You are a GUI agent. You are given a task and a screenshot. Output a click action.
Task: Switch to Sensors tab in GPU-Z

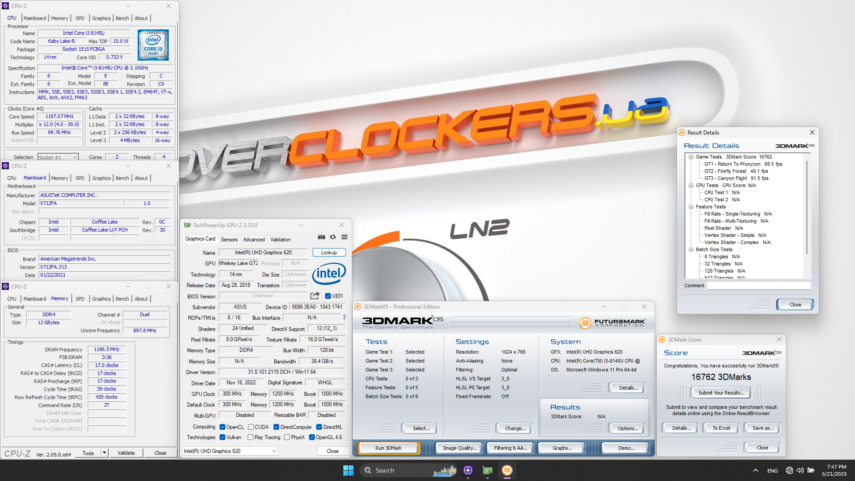[x=229, y=240]
